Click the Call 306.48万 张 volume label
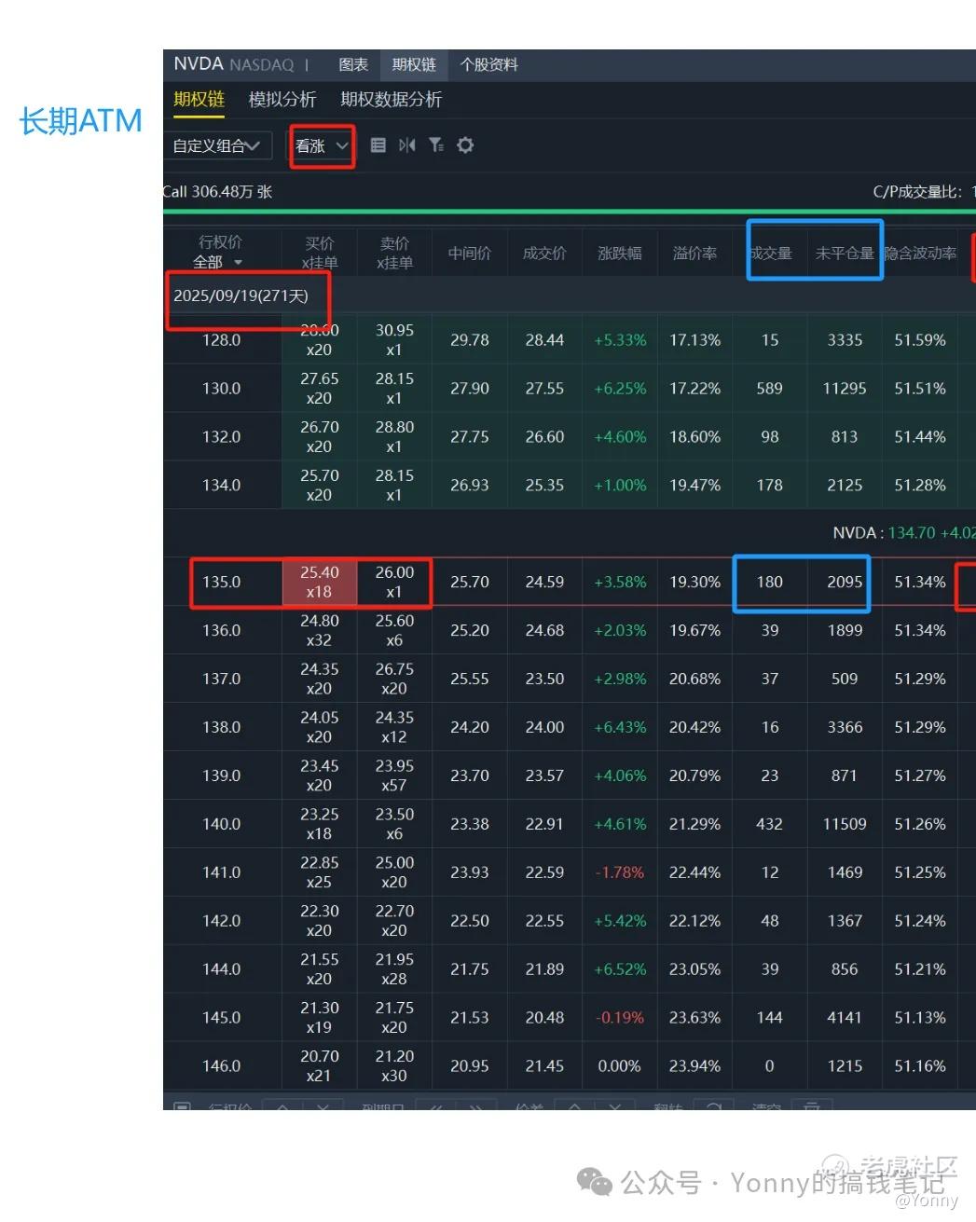 click(x=218, y=192)
